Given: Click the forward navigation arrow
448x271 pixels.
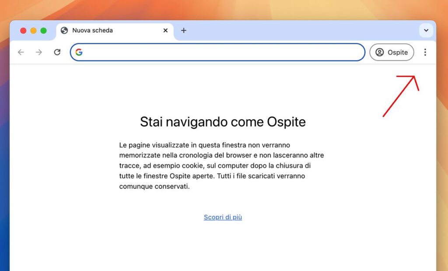Looking at the screenshot, I should pos(38,52).
